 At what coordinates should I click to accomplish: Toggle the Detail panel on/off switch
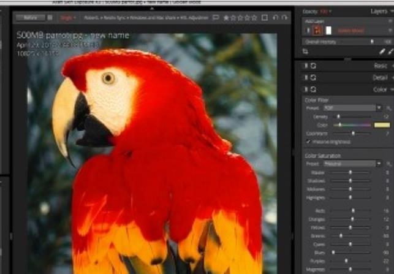pos(306,77)
